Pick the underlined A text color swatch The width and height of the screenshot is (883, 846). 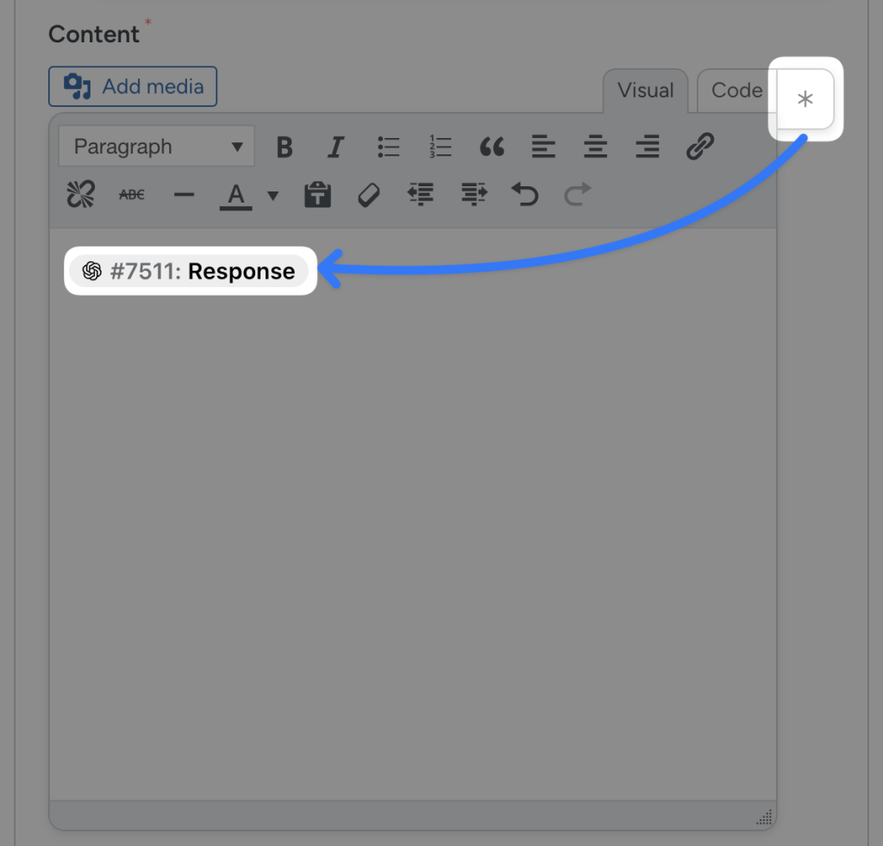click(x=235, y=194)
